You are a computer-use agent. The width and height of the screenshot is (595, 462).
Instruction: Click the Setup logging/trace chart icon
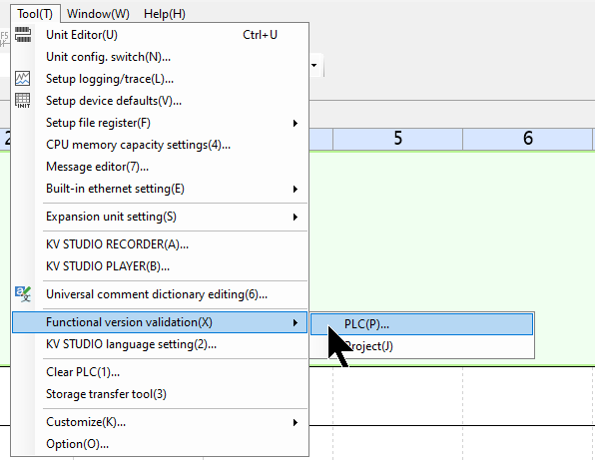click(23, 79)
